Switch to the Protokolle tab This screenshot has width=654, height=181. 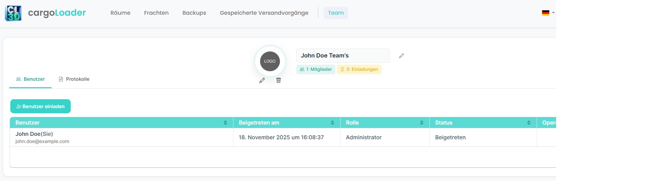[x=74, y=79]
